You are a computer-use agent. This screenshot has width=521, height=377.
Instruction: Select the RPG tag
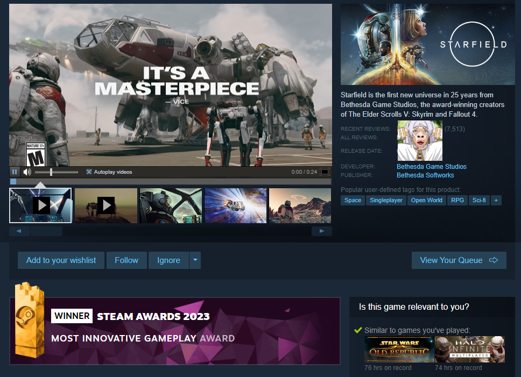pyautogui.click(x=457, y=200)
